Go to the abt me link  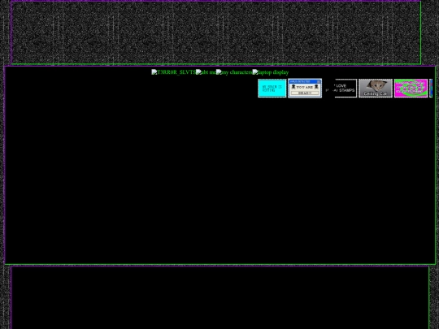click(x=206, y=72)
